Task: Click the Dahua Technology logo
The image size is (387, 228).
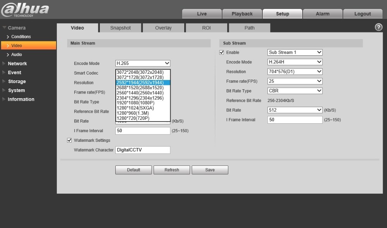Action: pyautogui.click(x=25, y=10)
